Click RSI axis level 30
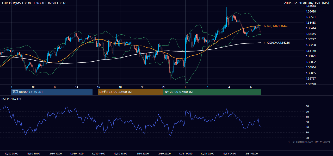Image resolution: width=333 pixels, height=156 pixels. click(307, 133)
